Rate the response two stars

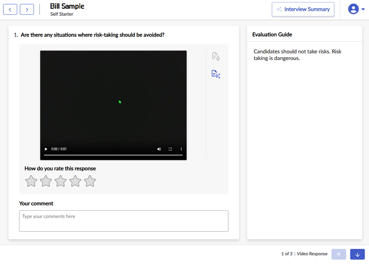pyautogui.click(x=46, y=181)
